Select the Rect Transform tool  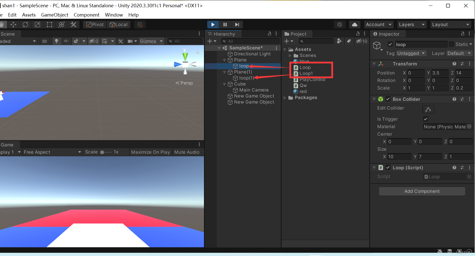pyautogui.click(x=49, y=24)
